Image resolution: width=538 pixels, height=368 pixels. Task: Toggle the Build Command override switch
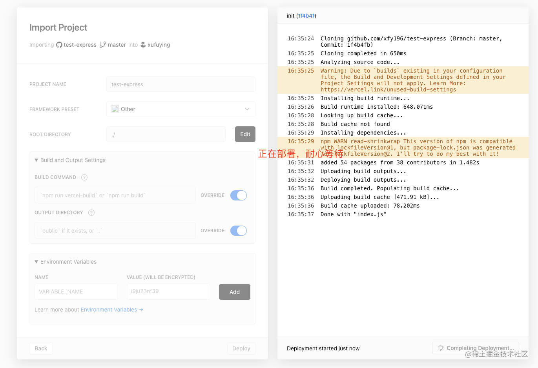[239, 195]
